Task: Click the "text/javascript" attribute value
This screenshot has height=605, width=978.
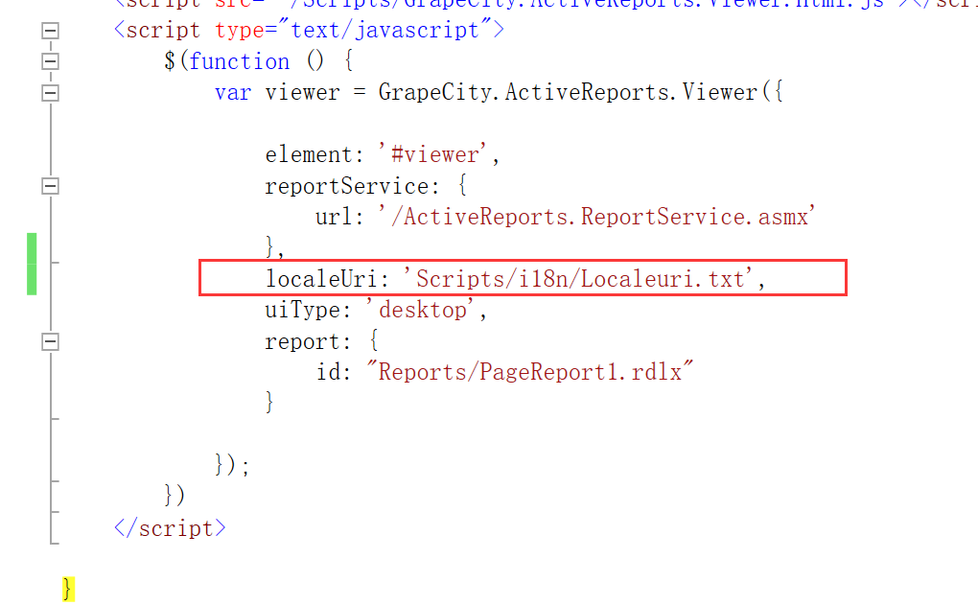Action: tap(384, 30)
